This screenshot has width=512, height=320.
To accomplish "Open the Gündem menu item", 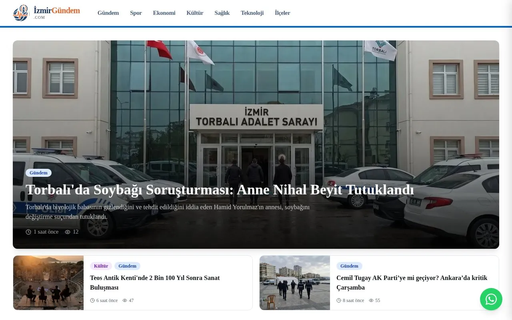I will tap(108, 13).
